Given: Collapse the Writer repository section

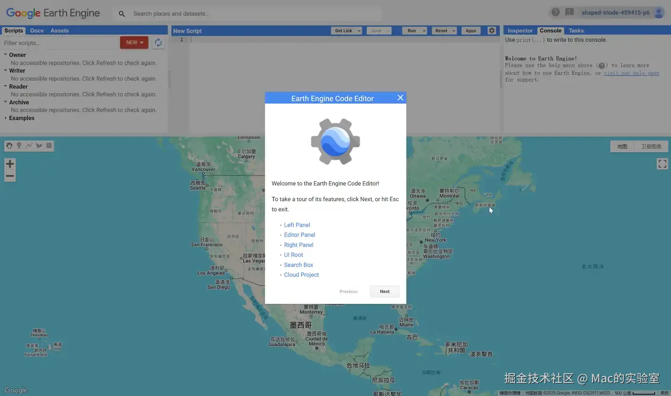Looking at the screenshot, I should click(x=6, y=70).
